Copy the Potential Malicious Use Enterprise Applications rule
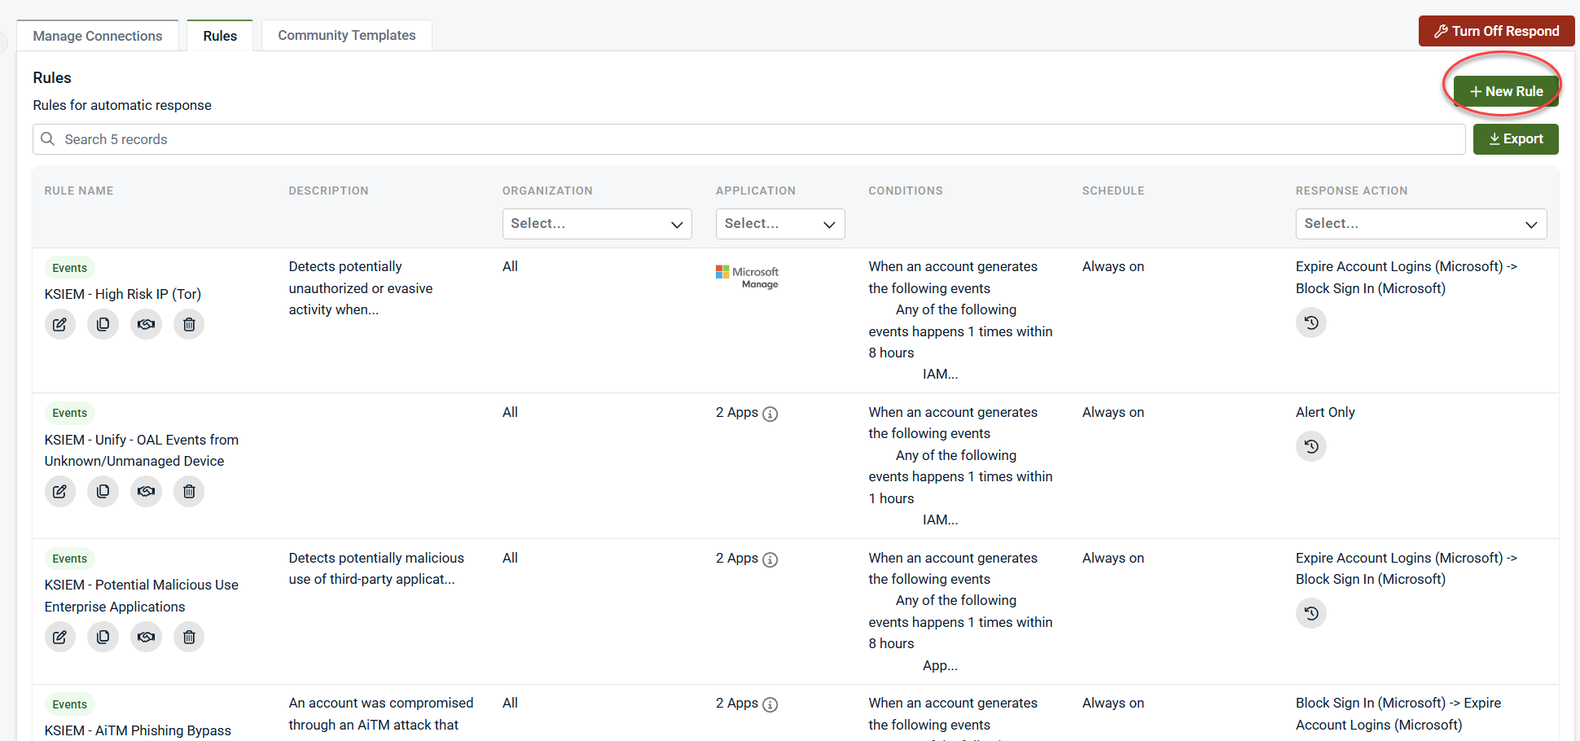This screenshot has height=741, width=1580. (103, 637)
